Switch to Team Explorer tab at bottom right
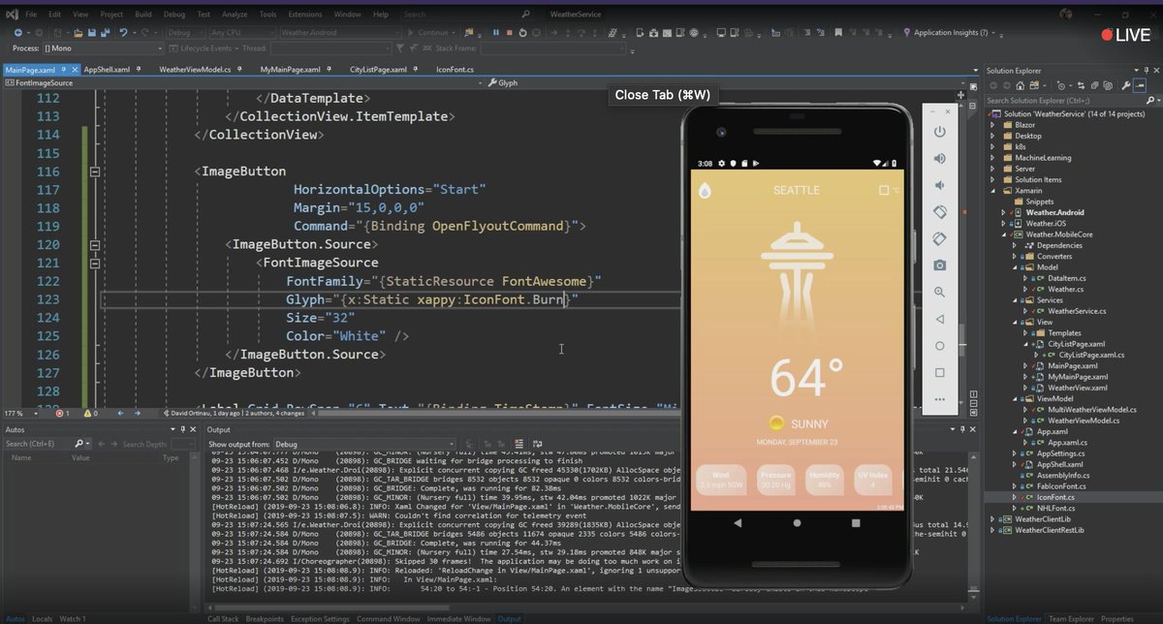This screenshot has width=1163, height=624. pos(1069,618)
